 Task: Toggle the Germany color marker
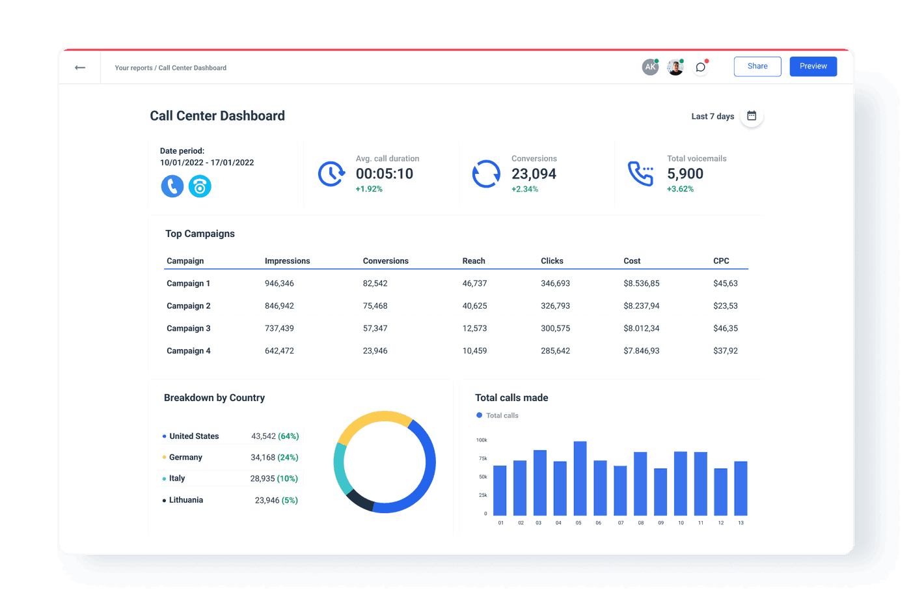(164, 457)
